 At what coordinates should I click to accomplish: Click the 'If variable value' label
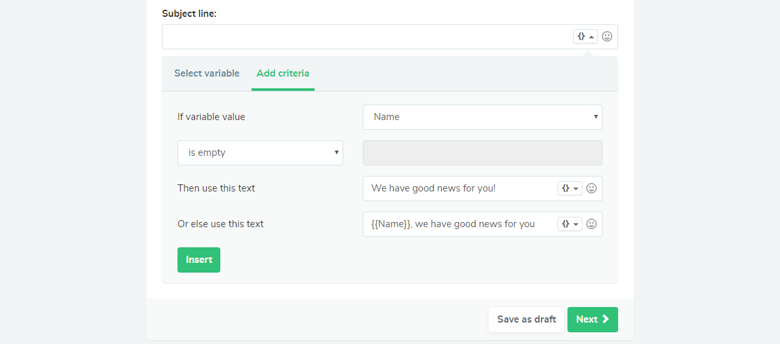coord(211,117)
